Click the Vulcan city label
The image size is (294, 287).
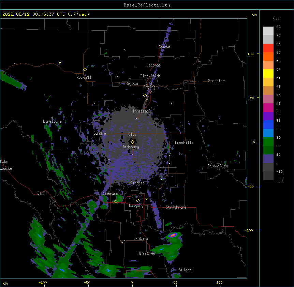click(x=185, y=270)
